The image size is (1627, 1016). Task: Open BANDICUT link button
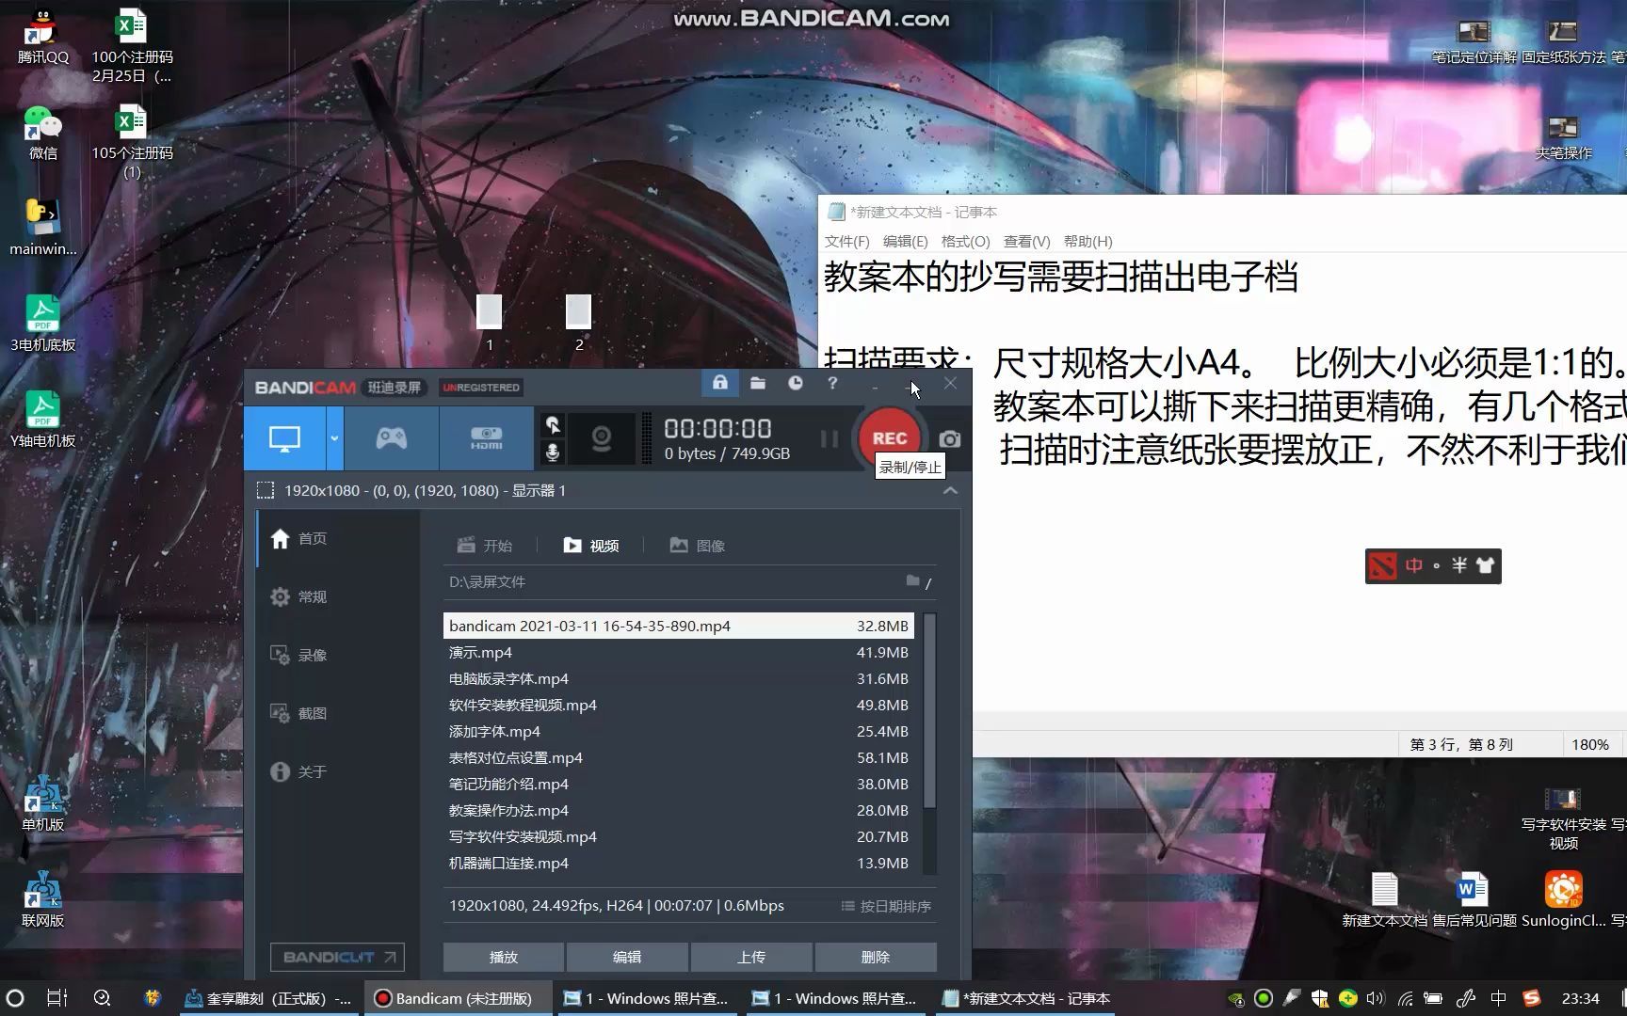click(337, 957)
